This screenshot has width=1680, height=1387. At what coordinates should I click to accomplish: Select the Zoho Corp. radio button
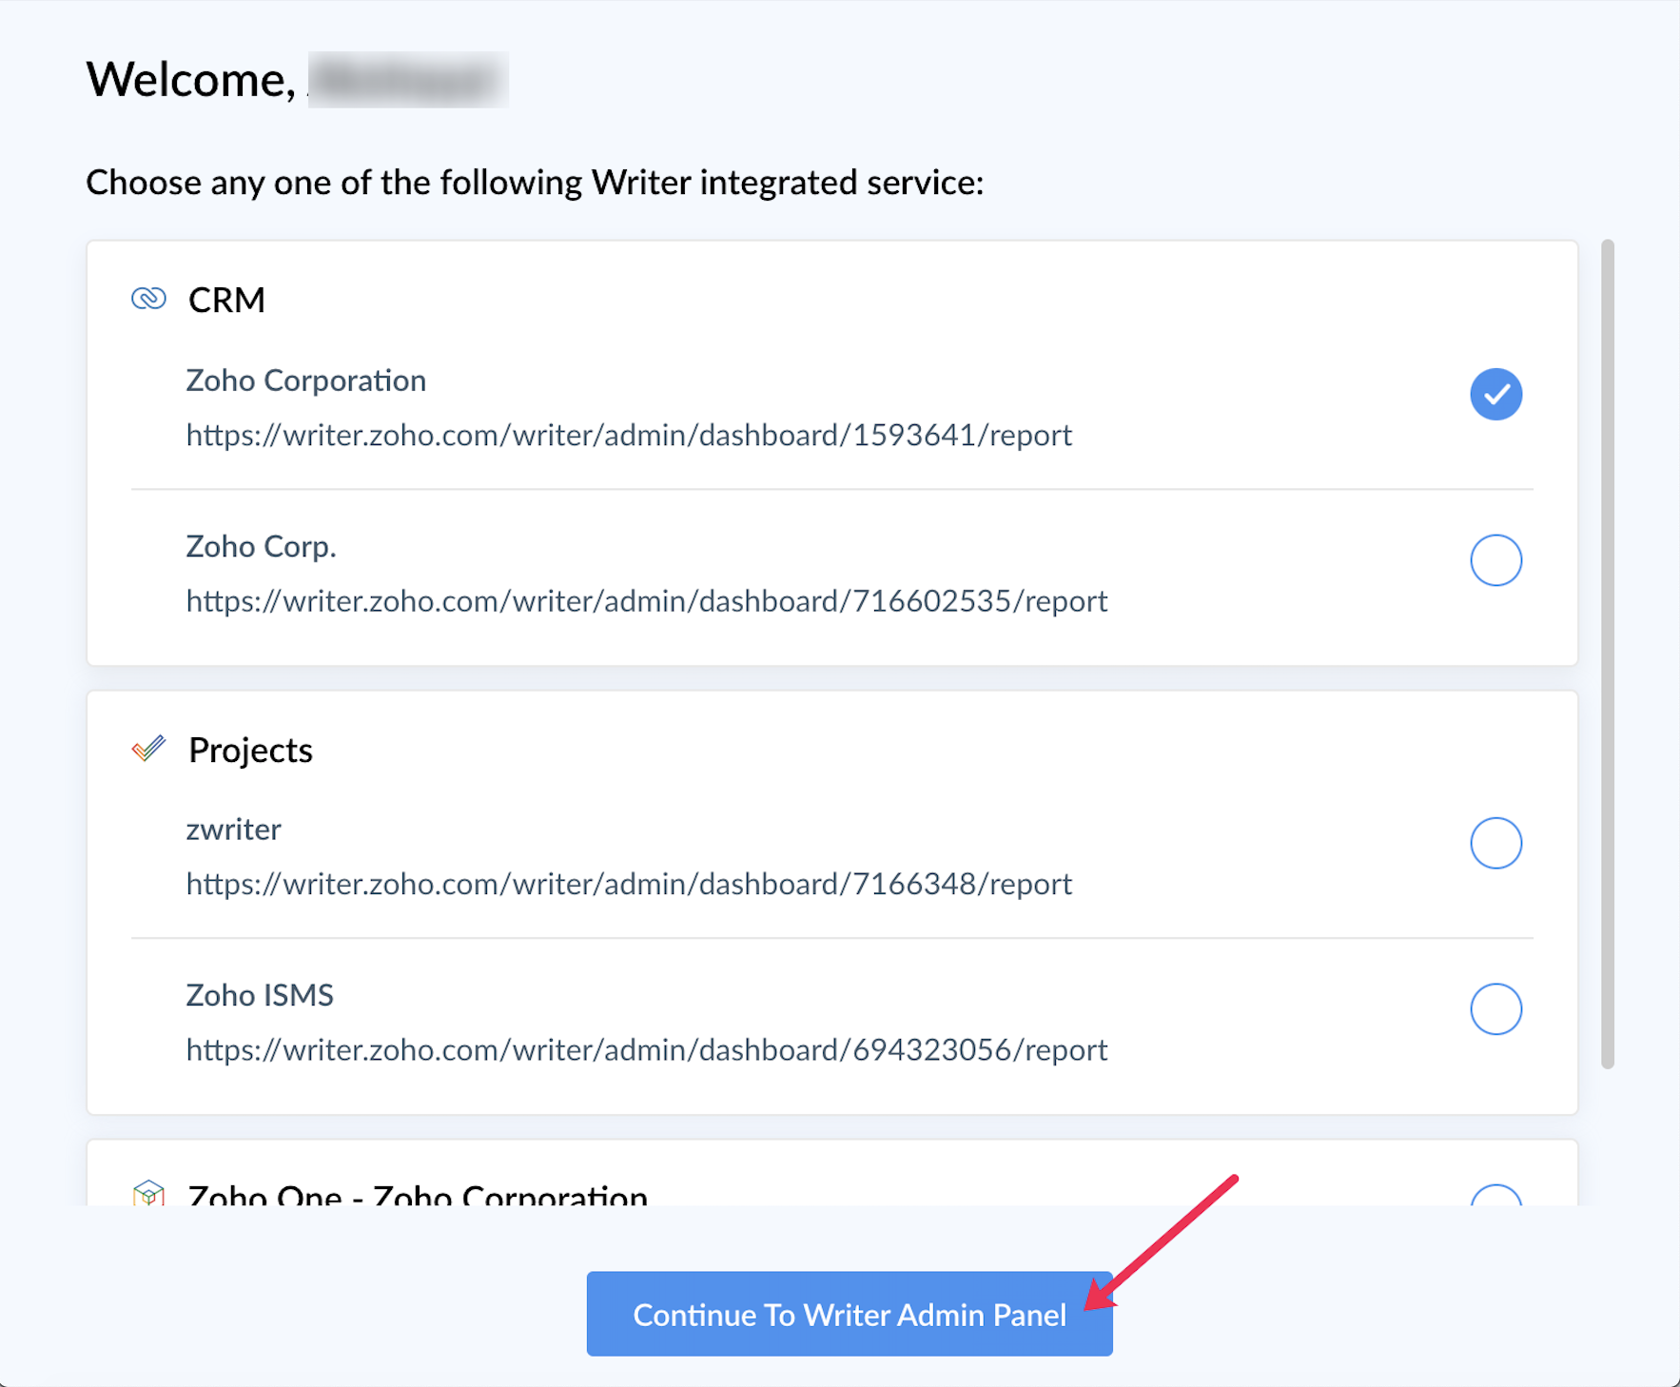point(1495,560)
